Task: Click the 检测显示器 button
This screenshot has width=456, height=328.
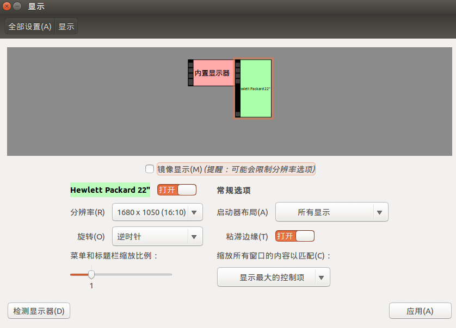Action: point(38,311)
